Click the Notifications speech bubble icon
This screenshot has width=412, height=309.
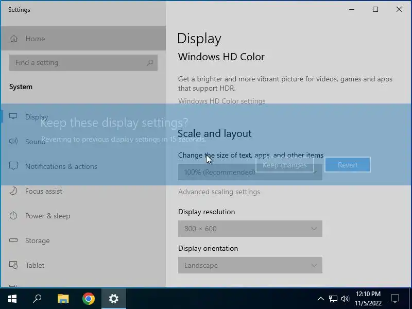[x=13, y=166]
